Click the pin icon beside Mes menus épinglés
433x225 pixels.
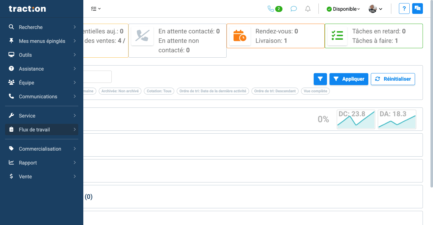[x=11, y=41]
